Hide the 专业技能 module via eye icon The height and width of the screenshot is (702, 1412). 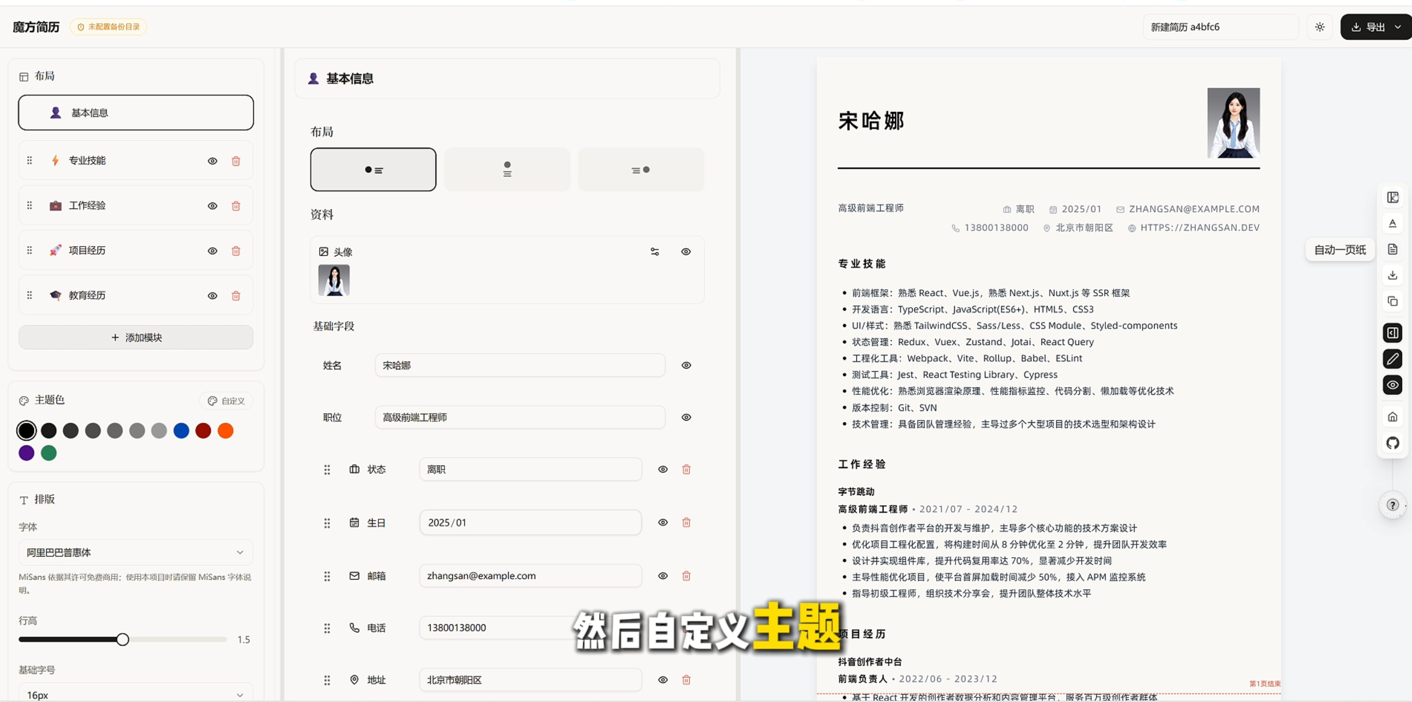tap(212, 161)
